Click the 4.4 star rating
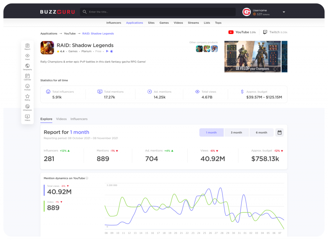 [61, 51]
